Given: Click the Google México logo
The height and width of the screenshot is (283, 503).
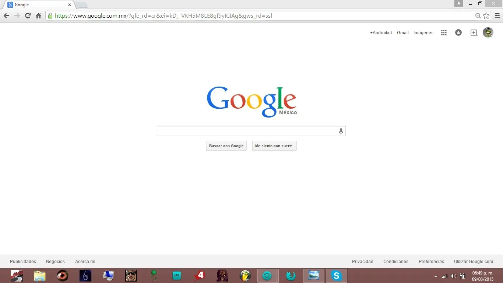Looking at the screenshot, I should coord(252,102).
